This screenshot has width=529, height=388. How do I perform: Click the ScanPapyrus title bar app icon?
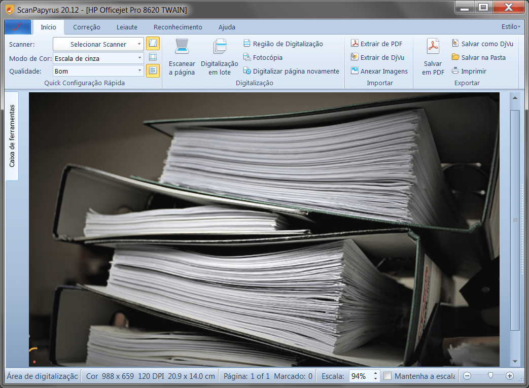click(10, 10)
